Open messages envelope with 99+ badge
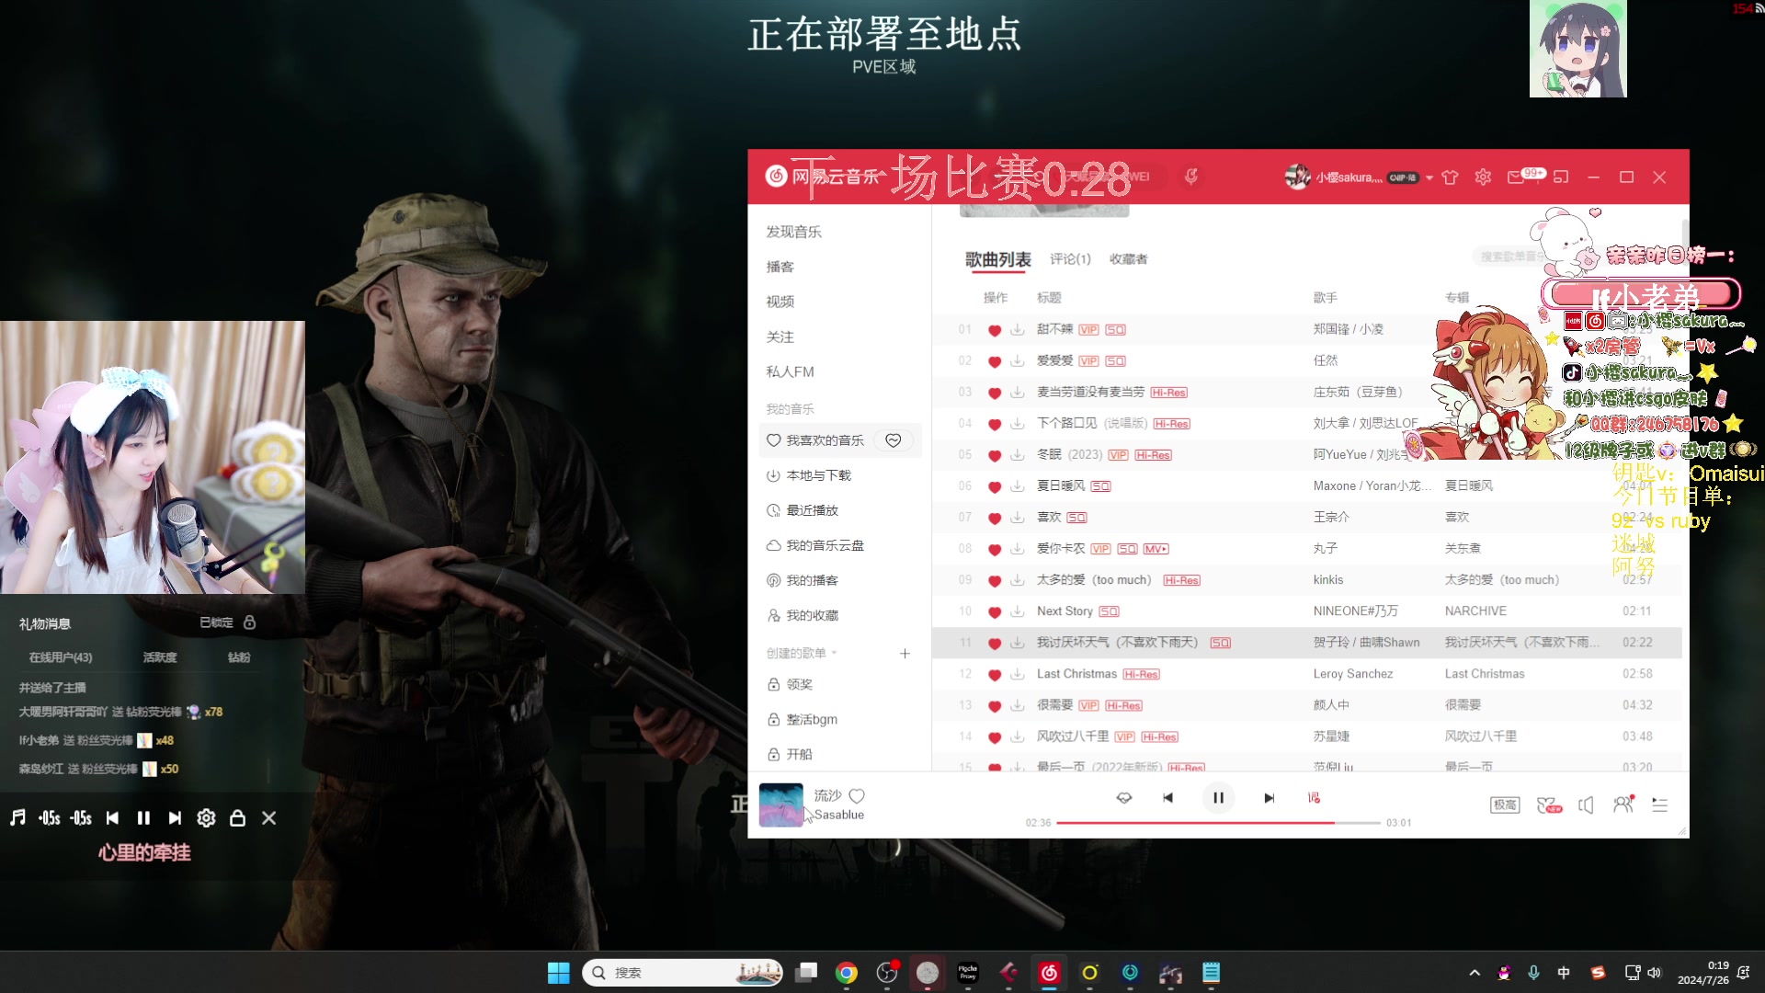The height and width of the screenshot is (993, 1765). (x=1524, y=176)
